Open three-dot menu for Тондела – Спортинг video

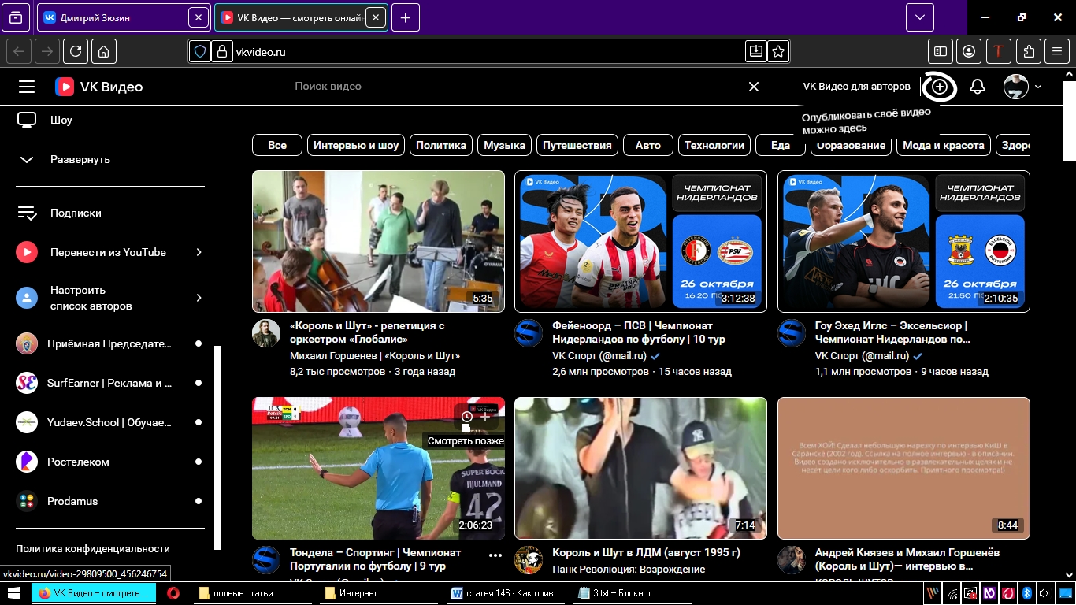pos(495,555)
